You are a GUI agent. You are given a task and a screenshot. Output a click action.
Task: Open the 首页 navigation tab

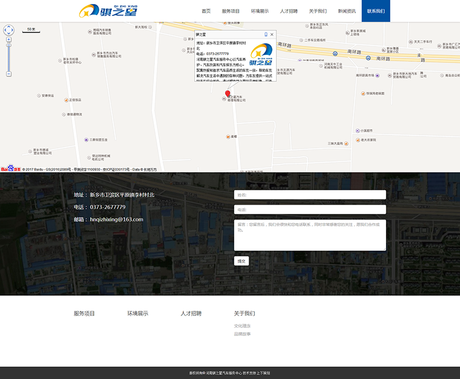click(x=206, y=11)
